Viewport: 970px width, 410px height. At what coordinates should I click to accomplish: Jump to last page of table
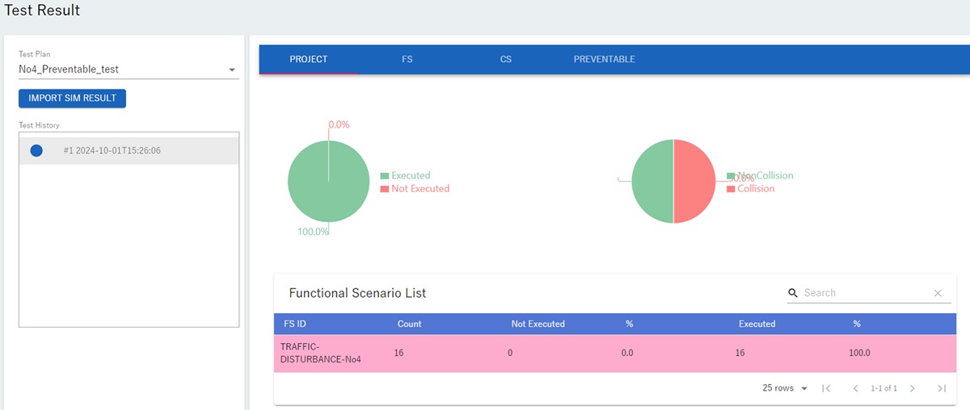coord(942,388)
